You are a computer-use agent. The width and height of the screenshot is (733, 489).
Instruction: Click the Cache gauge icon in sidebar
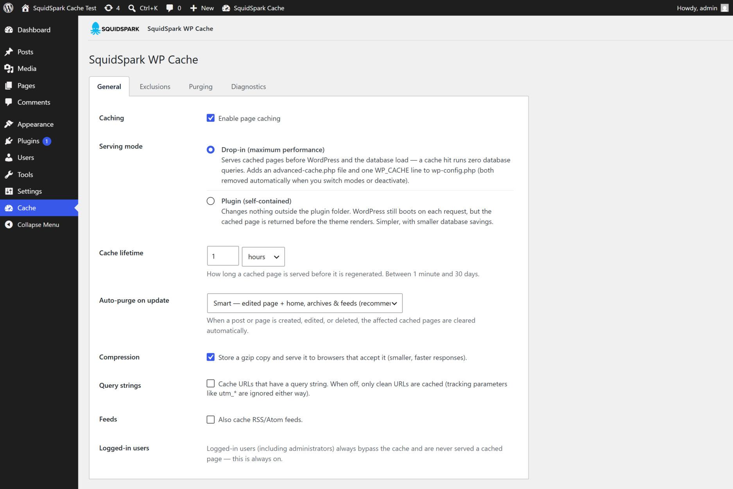point(9,208)
